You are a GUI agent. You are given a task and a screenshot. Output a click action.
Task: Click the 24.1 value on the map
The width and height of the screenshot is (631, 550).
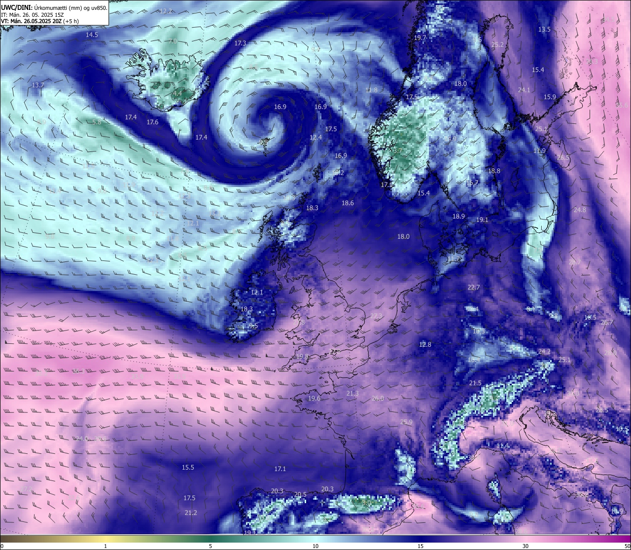click(x=524, y=90)
